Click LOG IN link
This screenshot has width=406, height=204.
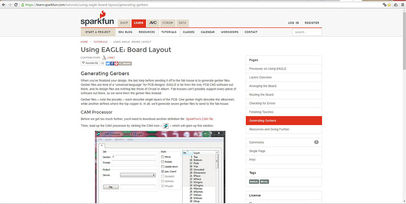tap(293, 23)
